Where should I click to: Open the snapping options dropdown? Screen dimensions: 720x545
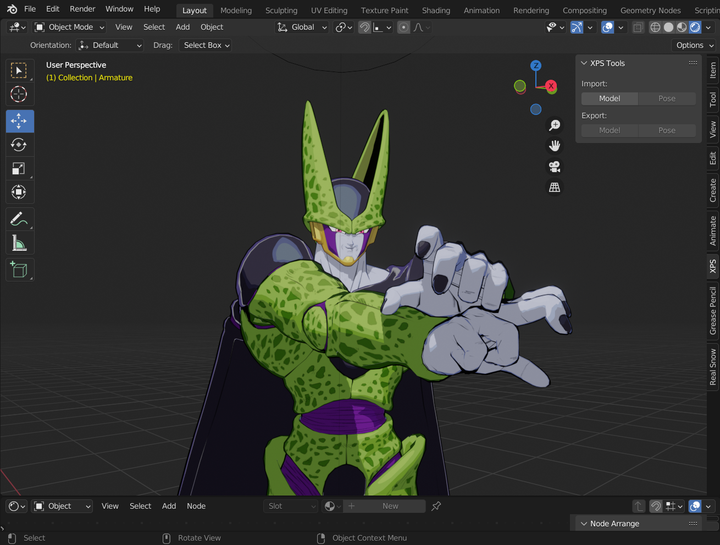pos(383,27)
